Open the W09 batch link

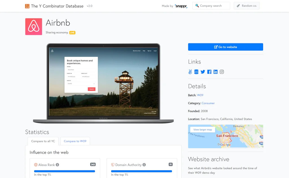tap(200, 95)
